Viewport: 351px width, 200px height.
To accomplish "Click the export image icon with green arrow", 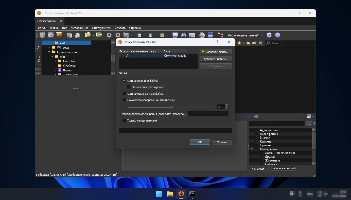I will click(x=99, y=35).
